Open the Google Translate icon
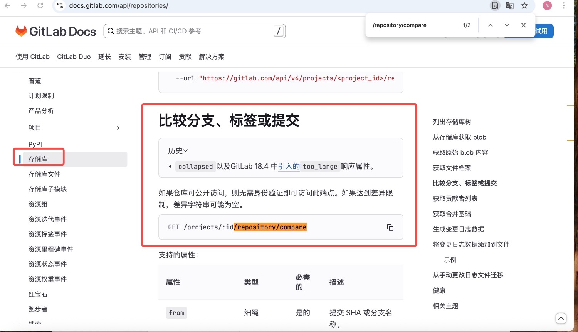This screenshot has width=578, height=332. coord(510,5)
